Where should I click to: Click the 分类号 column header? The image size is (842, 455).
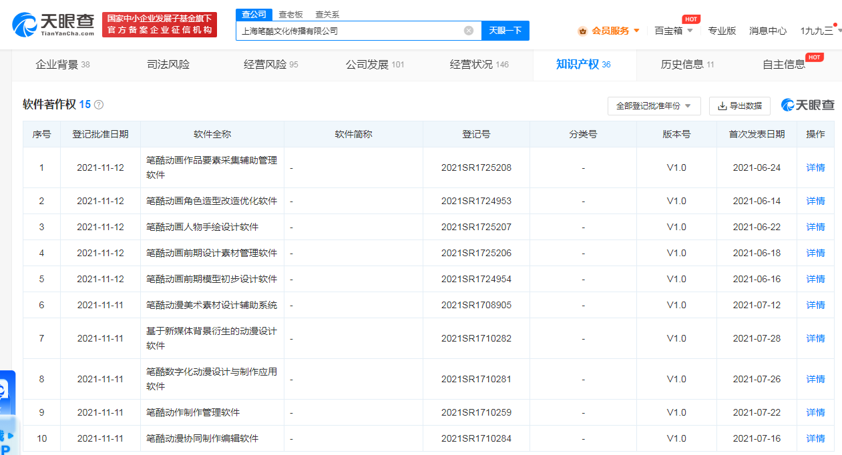click(583, 134)
